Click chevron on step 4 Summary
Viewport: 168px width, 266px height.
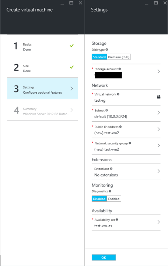(72, 110)
